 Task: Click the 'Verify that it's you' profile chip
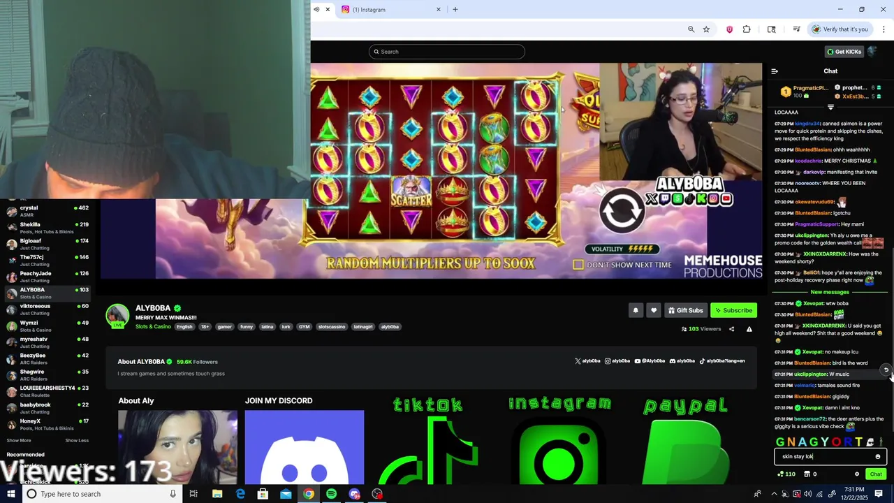point(840,29)
